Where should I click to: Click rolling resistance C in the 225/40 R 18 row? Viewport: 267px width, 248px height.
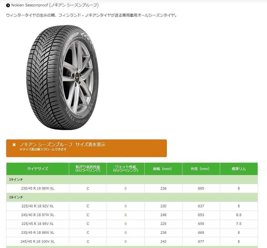point(88,206)
